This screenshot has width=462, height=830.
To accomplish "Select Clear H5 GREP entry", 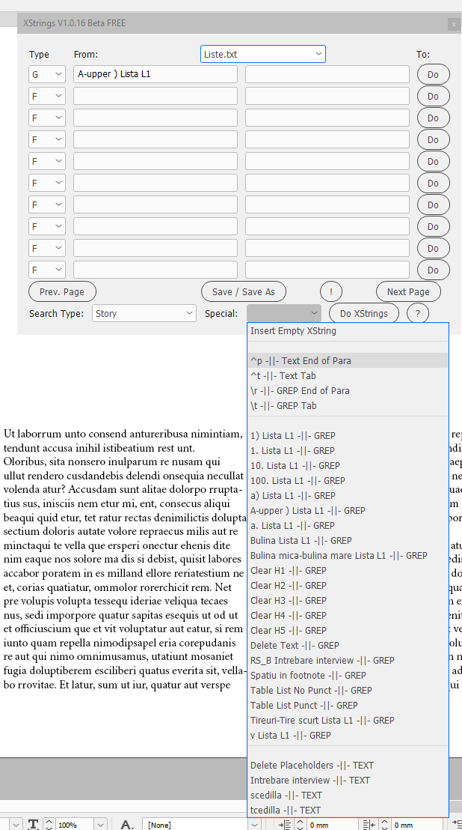I will coord(348,631).
